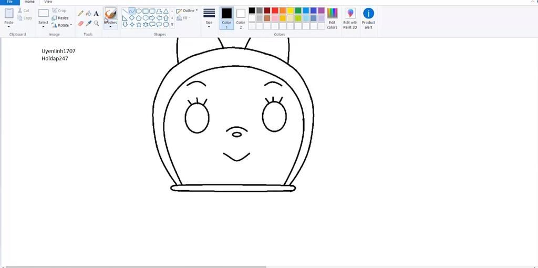Choose the Diamond shape
The height and width of the screenshot is (268, 538).
[132, 18]
